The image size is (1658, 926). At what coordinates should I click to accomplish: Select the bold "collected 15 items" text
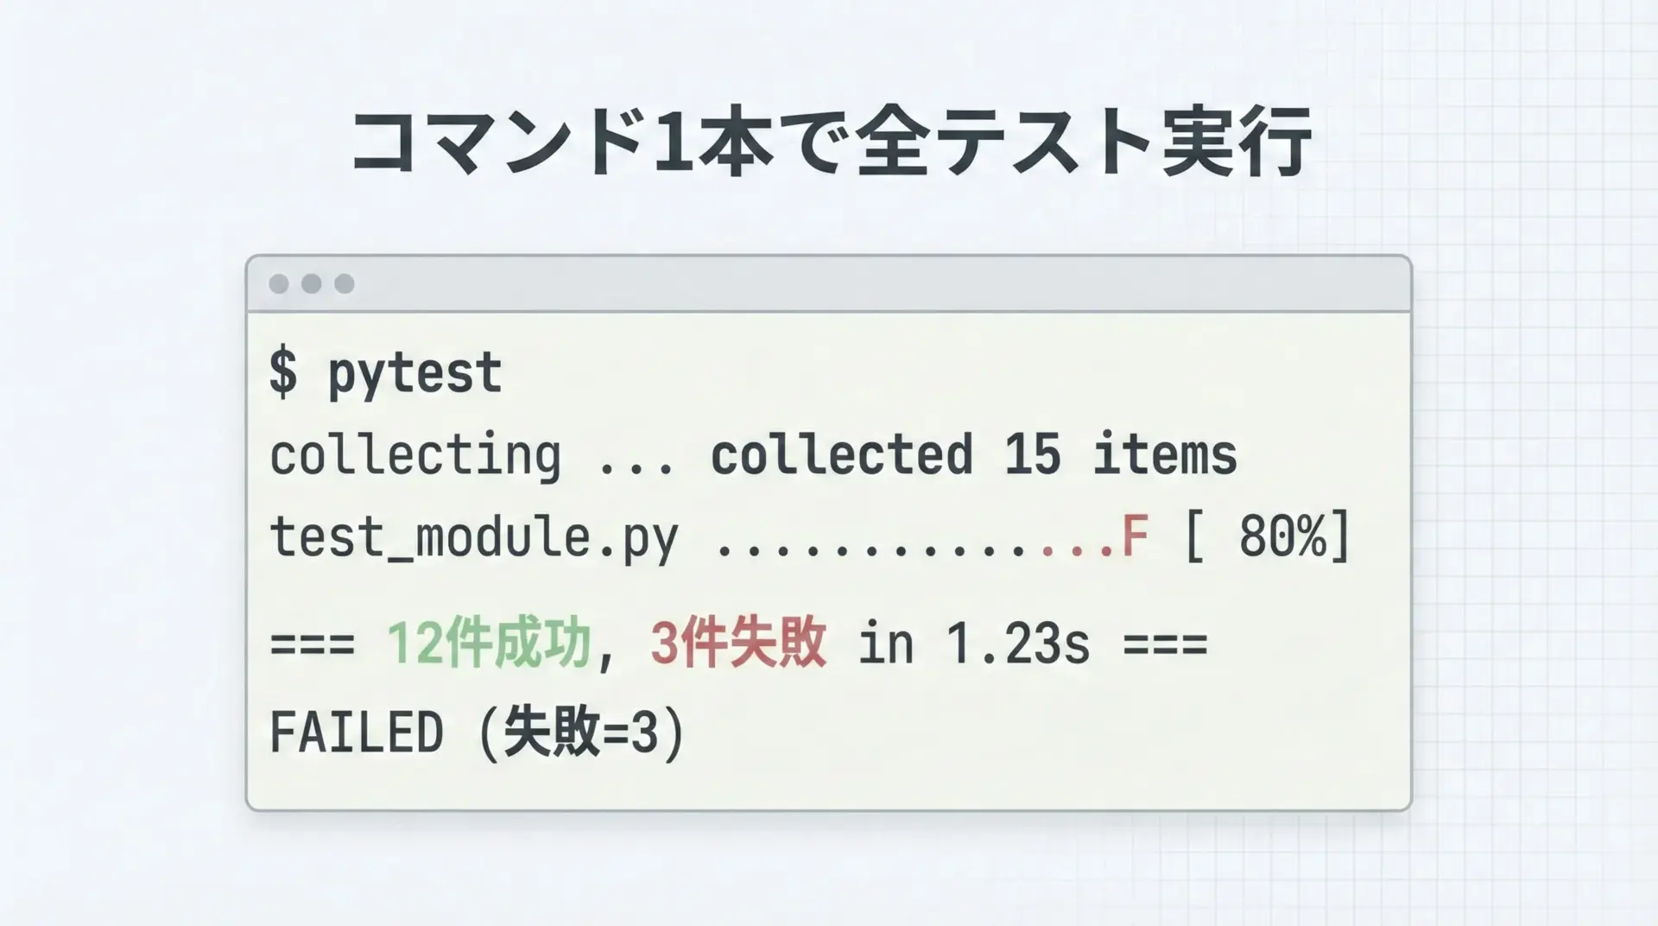973,455
